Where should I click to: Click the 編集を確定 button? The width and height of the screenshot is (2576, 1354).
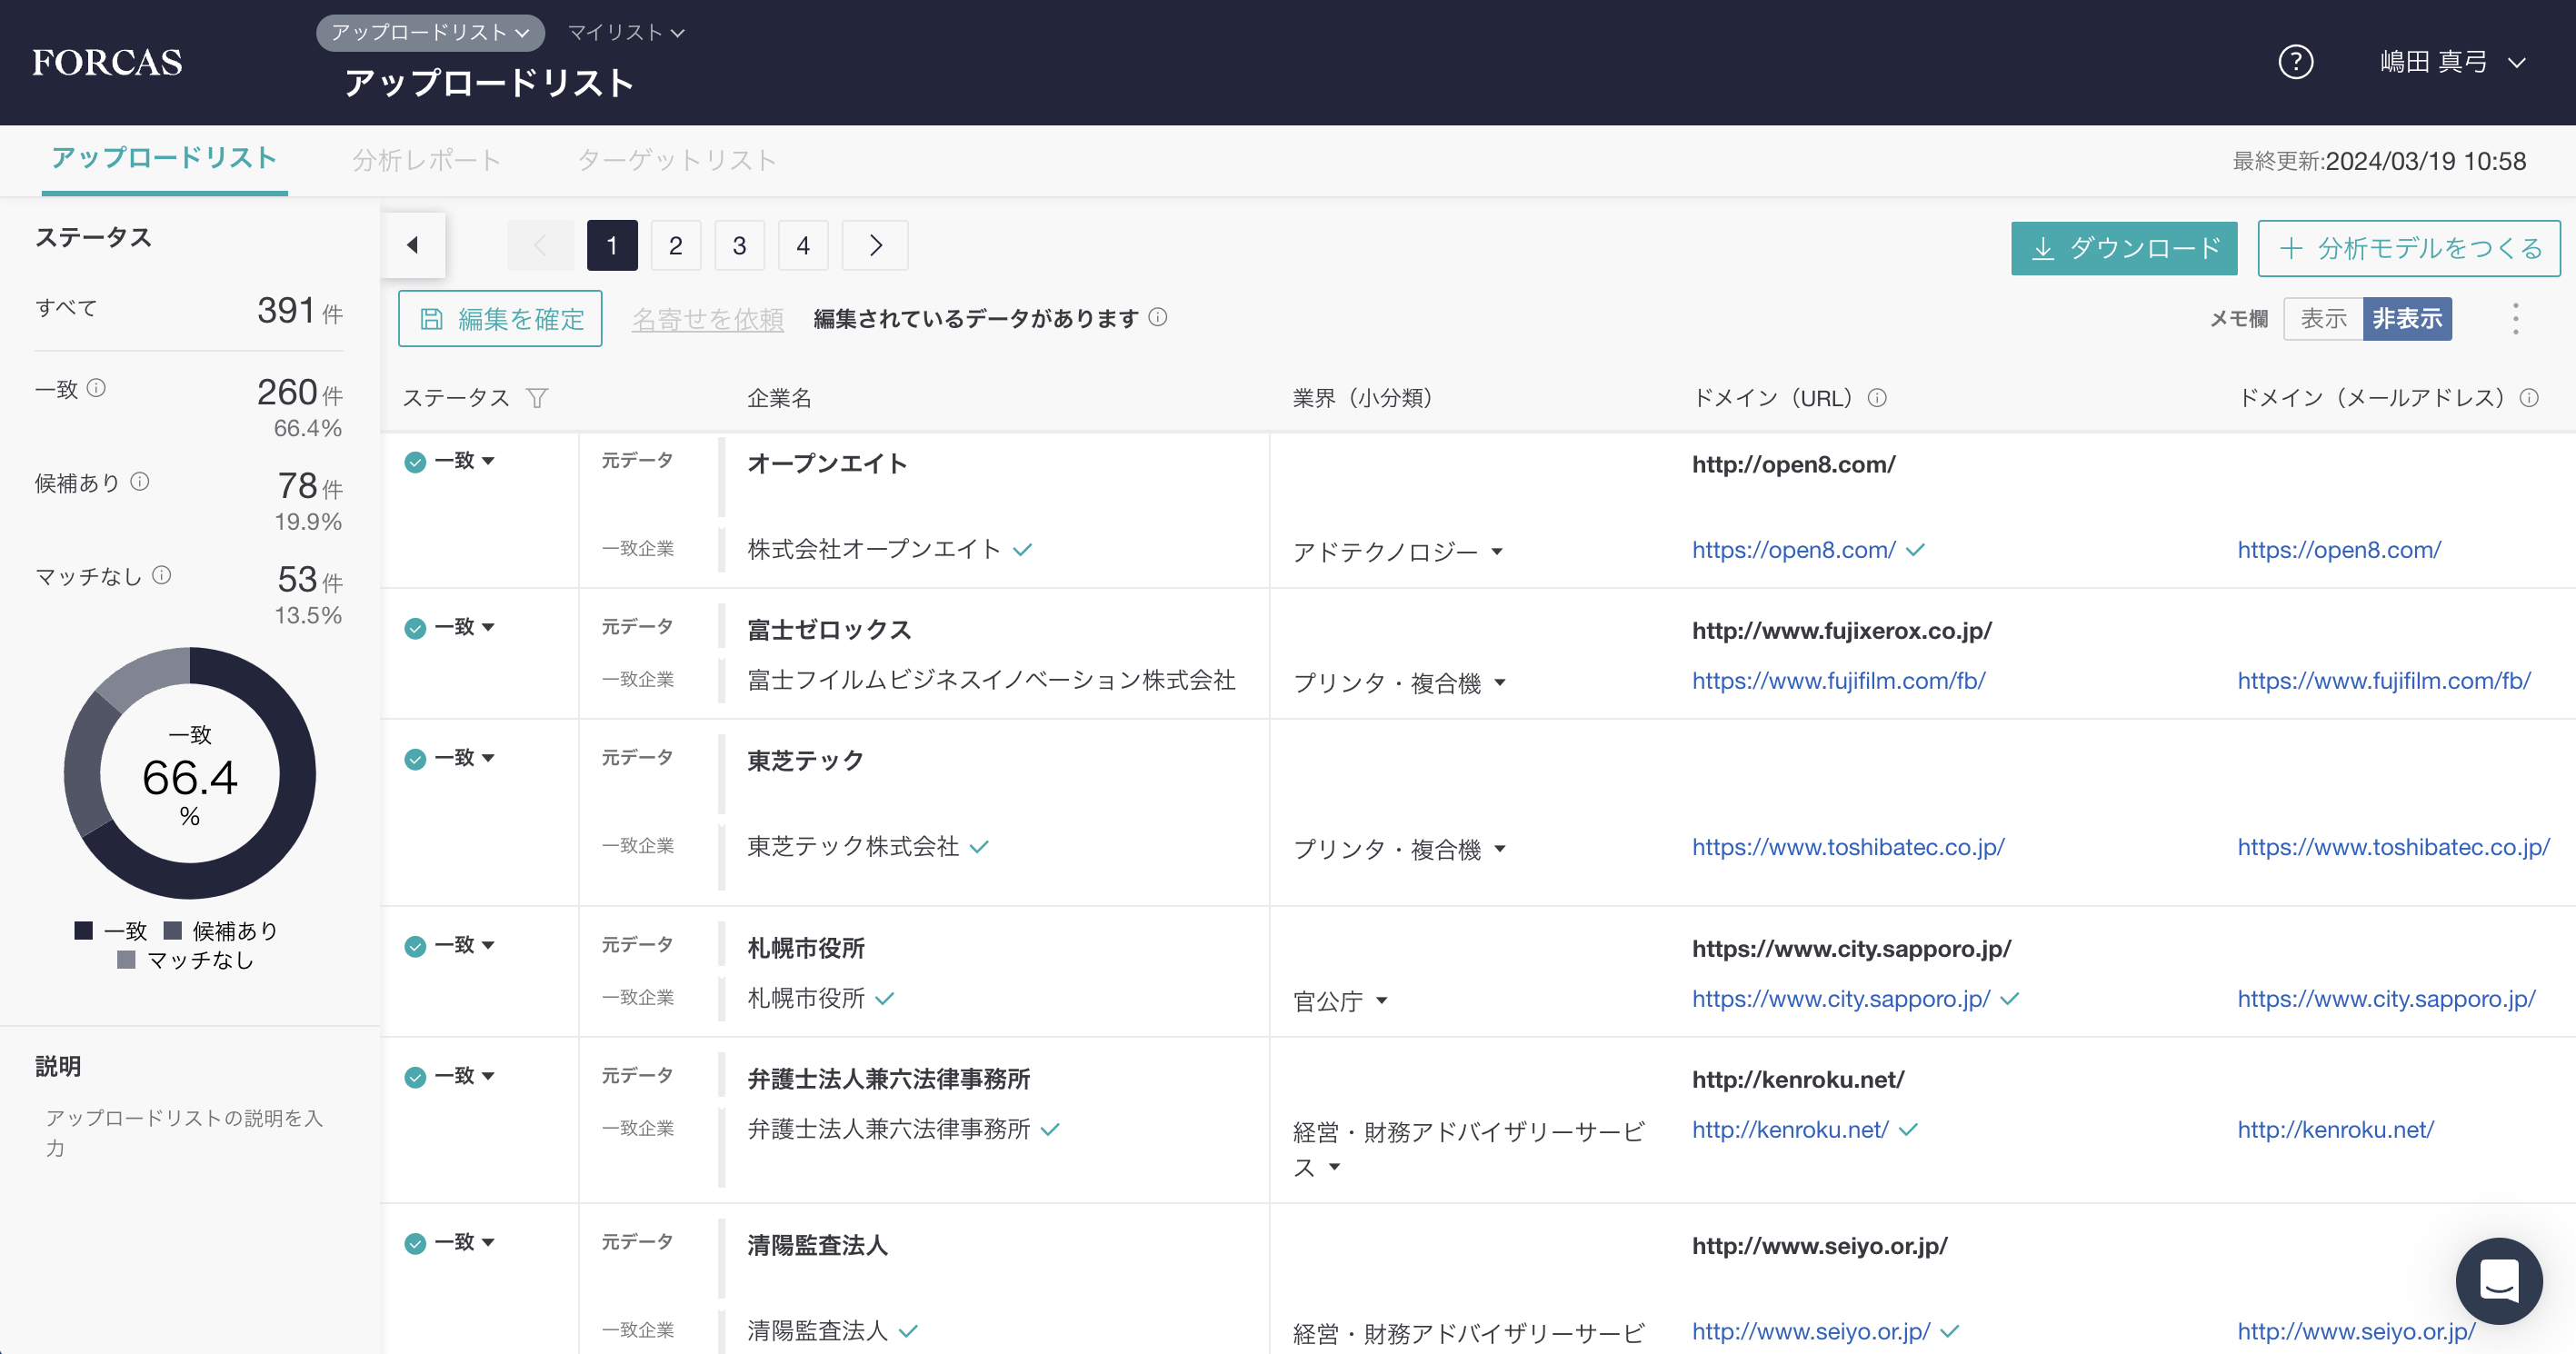click(500, 319)
